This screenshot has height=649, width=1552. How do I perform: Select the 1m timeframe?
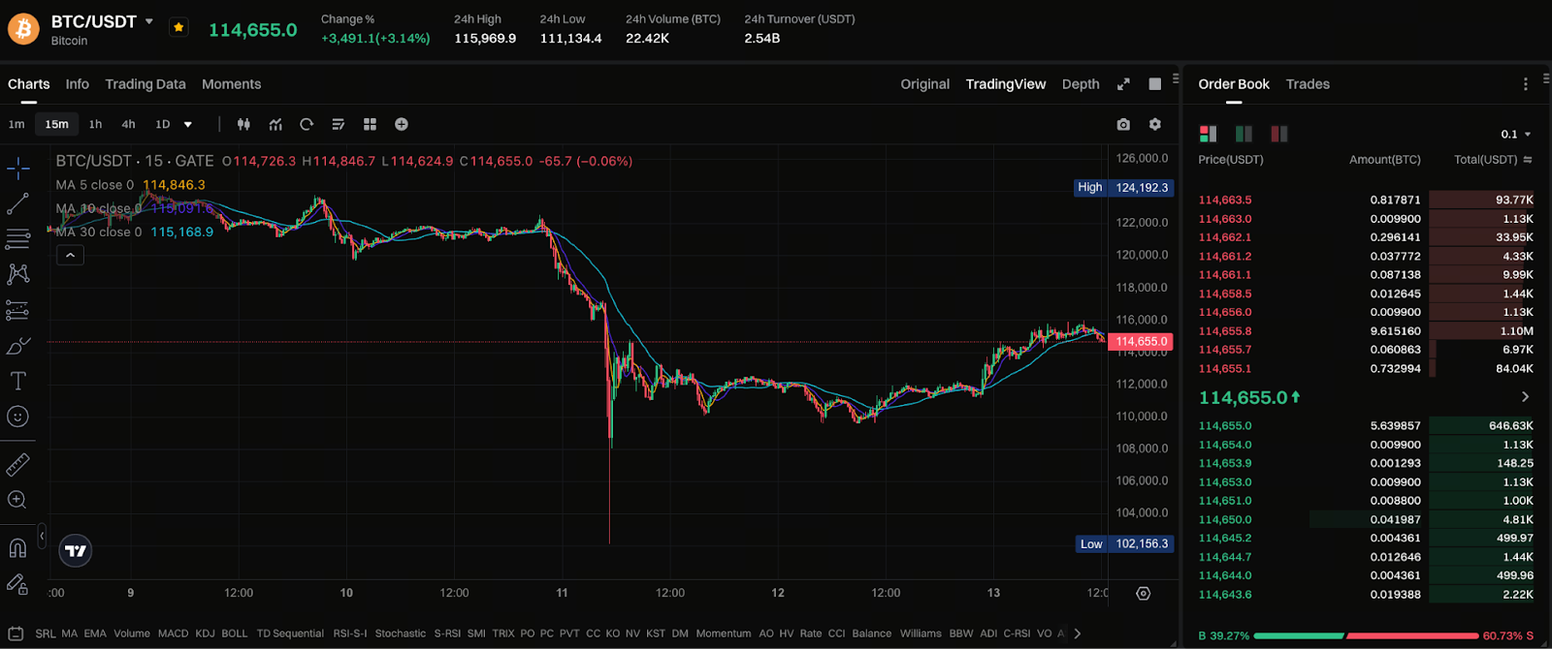[16, 124]
